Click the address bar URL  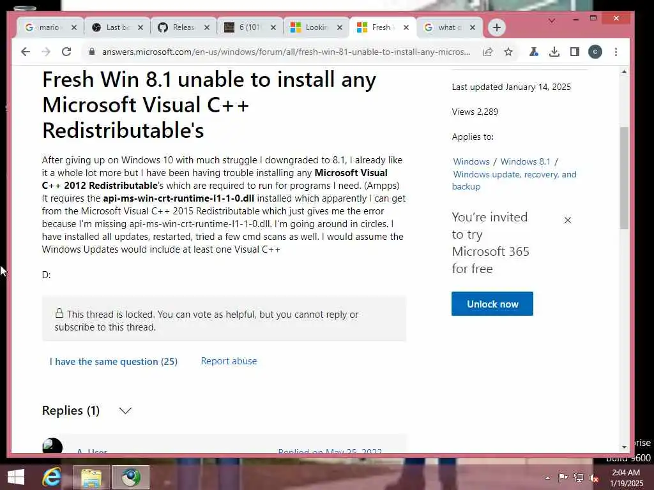point(286,52)
